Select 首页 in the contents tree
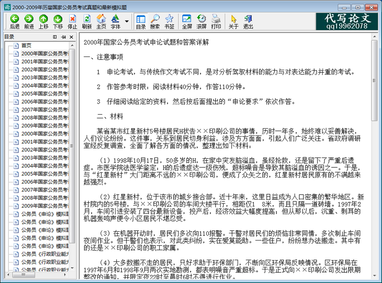Viewport: 382px width, 283px height. click(x=26, y=45)
